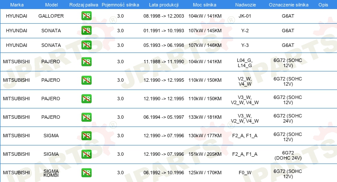Click the G6AT engine code in the GALLOPER row
This screenshot has height=182, width=337.
(288, 16)
